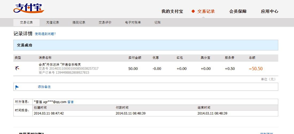Click the 付款时间 column label
This screenshot has height=134, width=294.
click(x=122, y=108)
